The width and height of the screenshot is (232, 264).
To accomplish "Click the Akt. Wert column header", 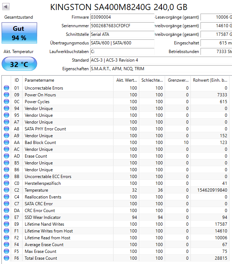I will click(x=126, y=80).
